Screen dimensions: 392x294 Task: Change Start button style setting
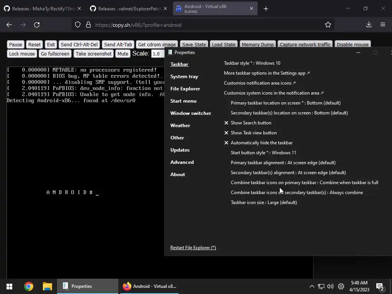point(263,152)
